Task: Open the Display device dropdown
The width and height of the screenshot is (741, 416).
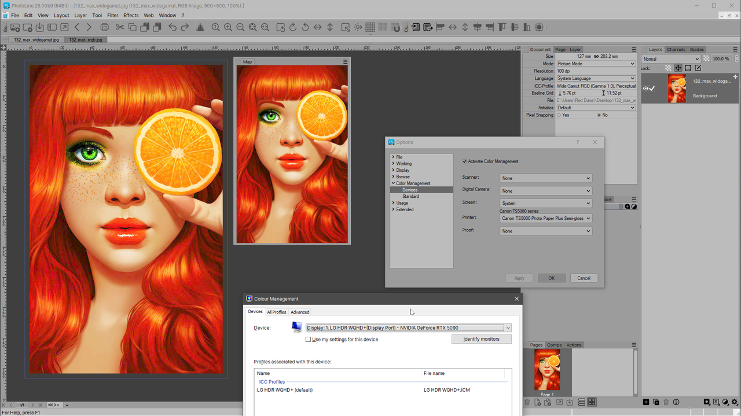Action: (x=409, y=327)
